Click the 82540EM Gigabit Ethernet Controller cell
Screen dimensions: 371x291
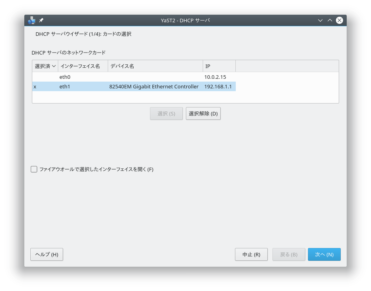pos(154,86)
